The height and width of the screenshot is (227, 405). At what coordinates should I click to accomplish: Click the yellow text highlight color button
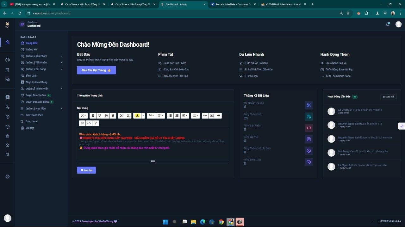point(137,116)
